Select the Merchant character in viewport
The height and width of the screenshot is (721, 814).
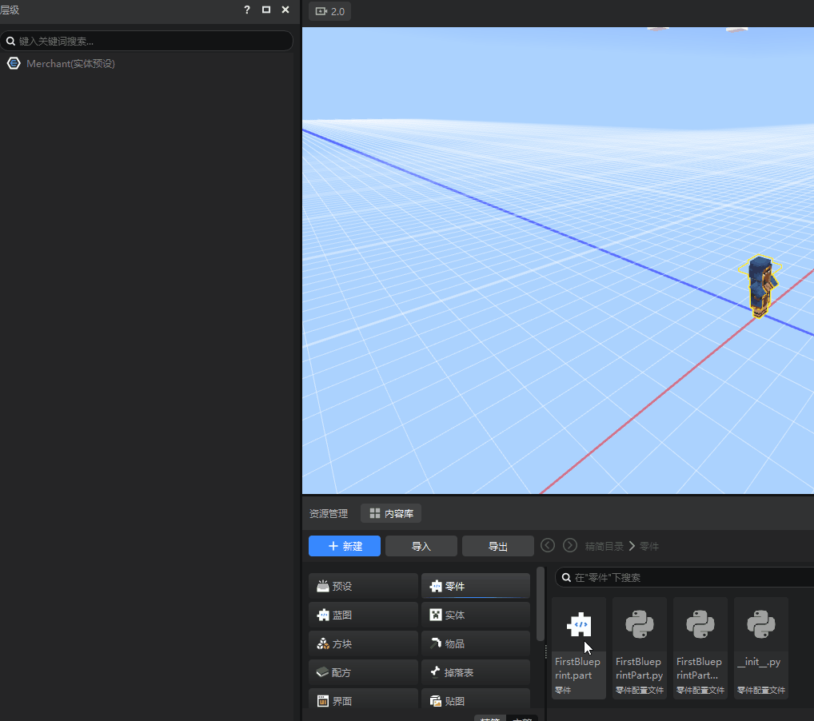(760, 288)
